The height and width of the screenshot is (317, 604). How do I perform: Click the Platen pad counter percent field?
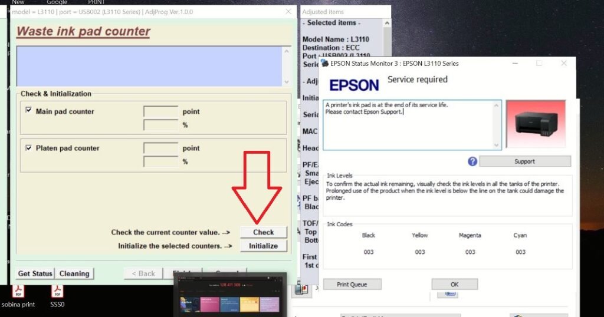click(x=160, y=161)
